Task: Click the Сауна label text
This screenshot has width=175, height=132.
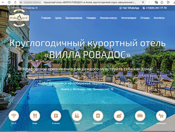Action: tap(77, 123)
